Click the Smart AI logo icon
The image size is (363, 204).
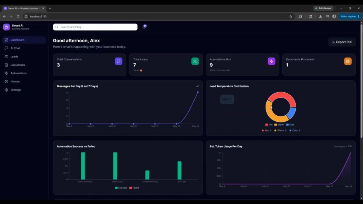click(x=6, y=27)
